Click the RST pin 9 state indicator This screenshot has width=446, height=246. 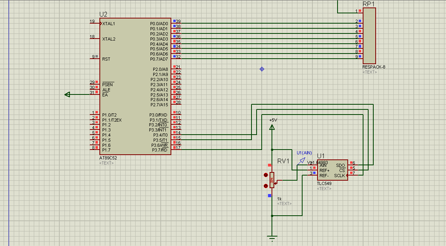click(x=97, y=56)
